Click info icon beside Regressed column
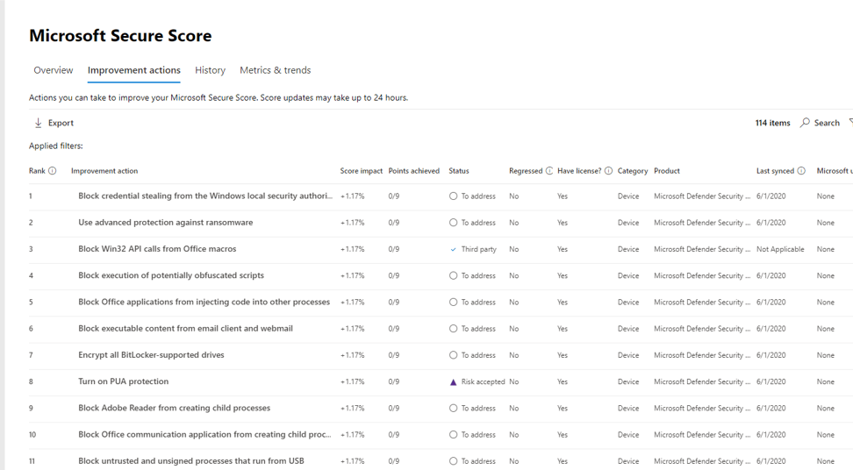The height and width of the screenshot is (470, 853). (x=549, y=171)
